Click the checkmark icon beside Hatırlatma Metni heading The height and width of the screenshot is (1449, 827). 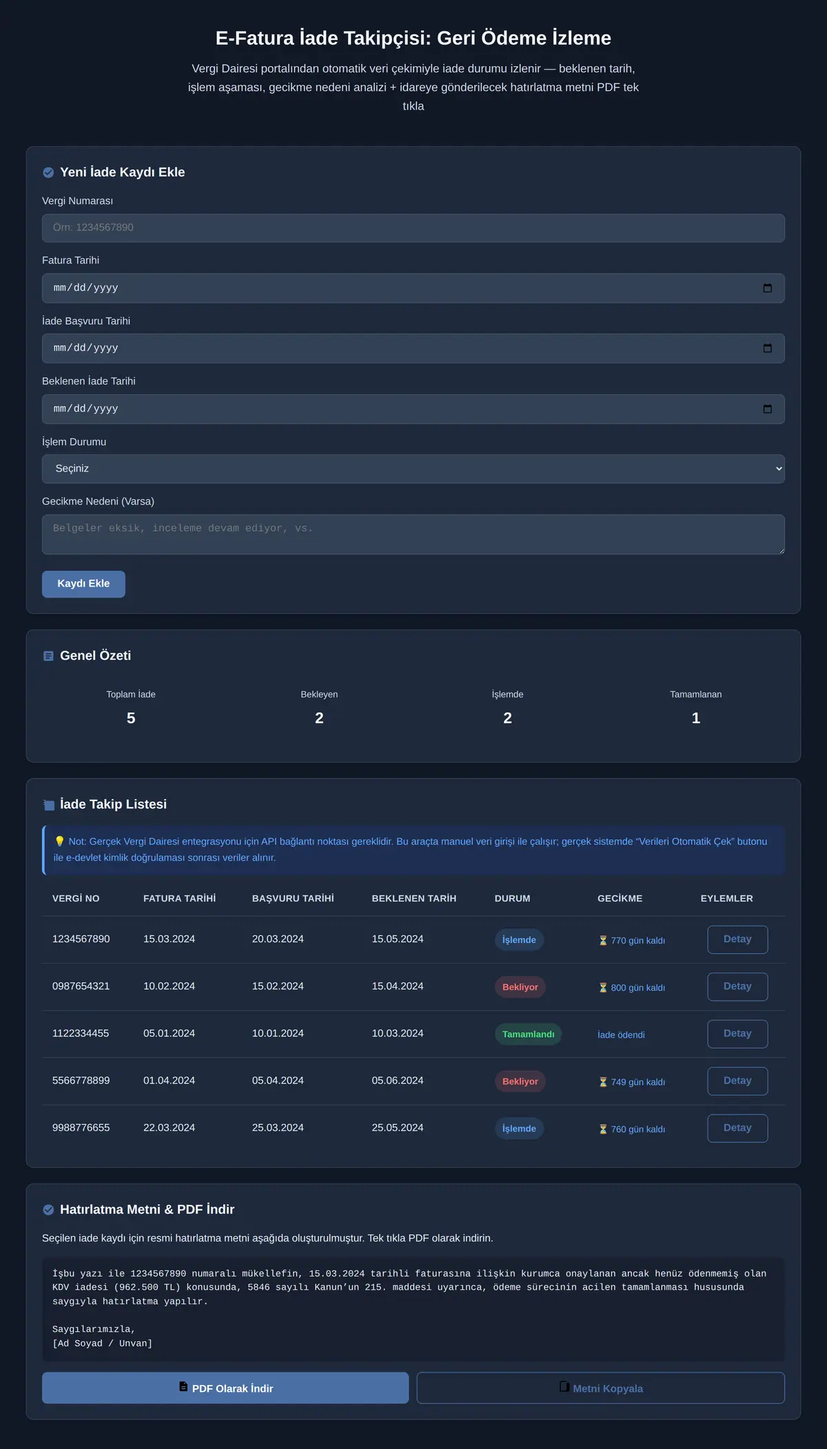pyautogui.click(x=48, y=1210)
